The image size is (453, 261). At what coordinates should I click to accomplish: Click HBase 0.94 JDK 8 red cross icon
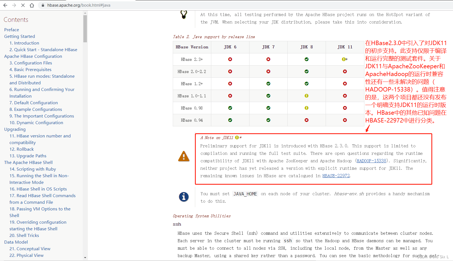307,120
